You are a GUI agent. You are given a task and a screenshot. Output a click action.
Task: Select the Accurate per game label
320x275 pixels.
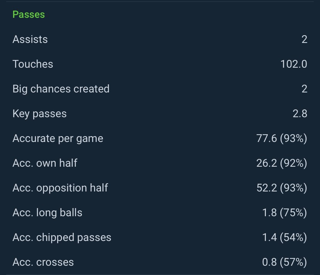[x=58, y=138]
